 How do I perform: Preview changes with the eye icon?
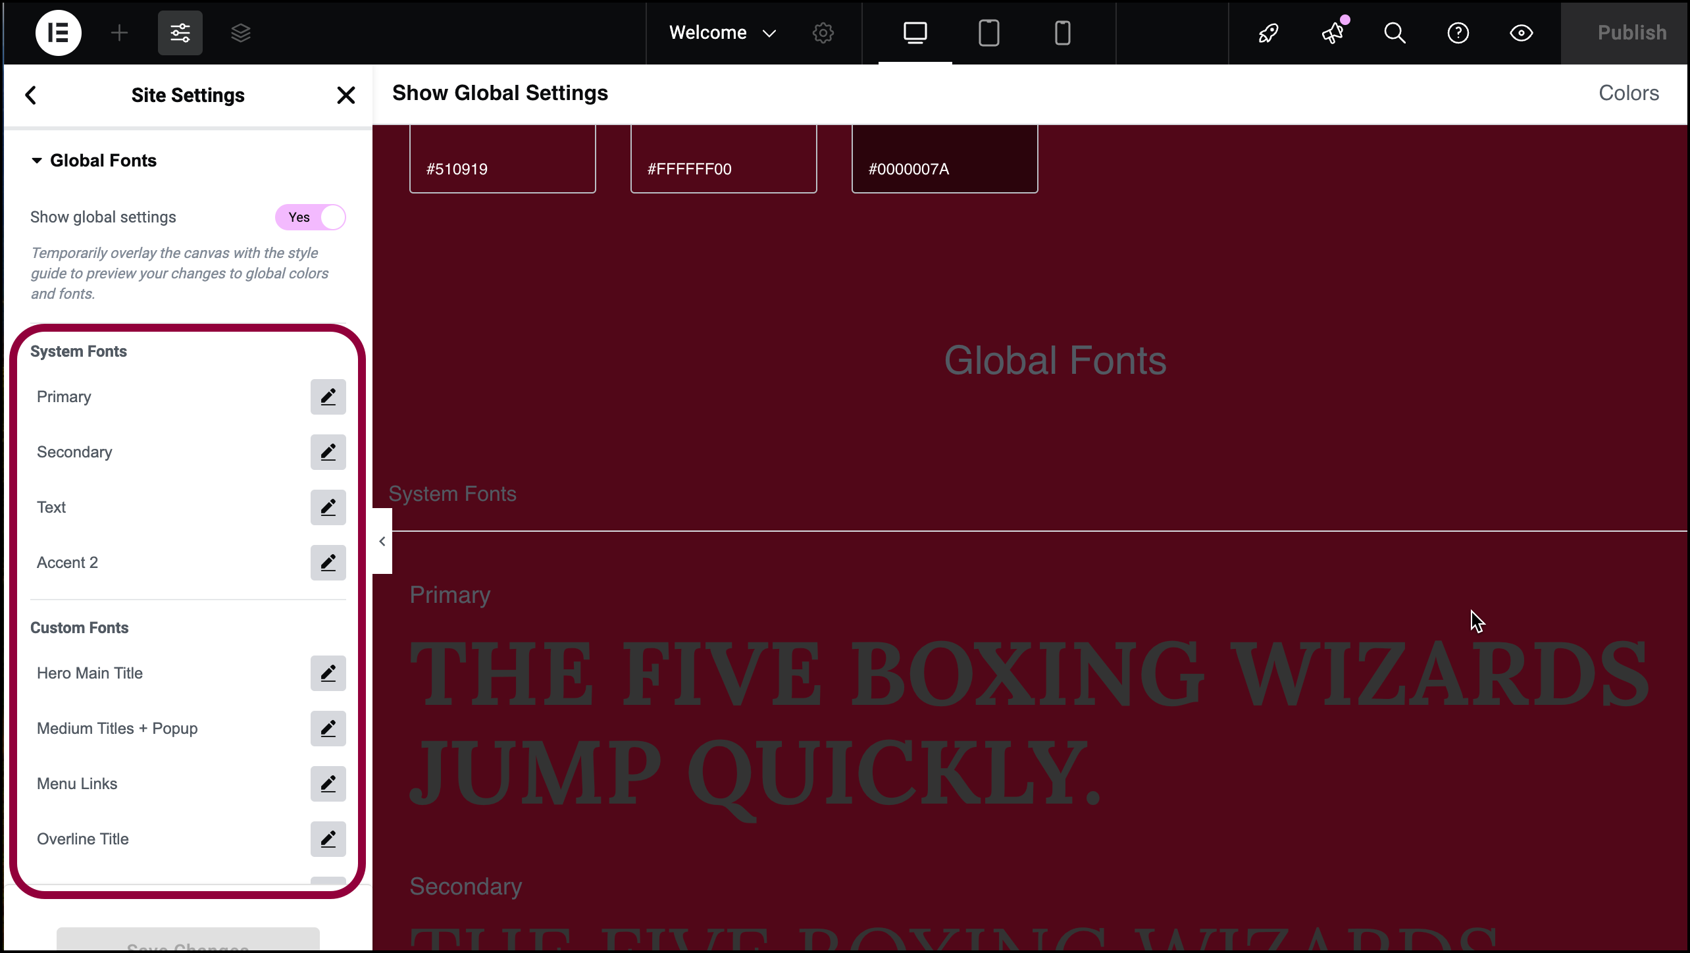1521,33
